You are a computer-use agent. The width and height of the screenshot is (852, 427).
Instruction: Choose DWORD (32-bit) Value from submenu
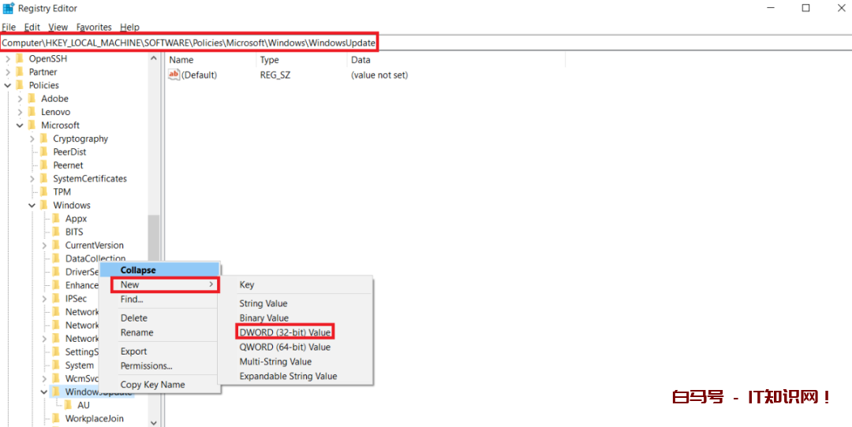285,332
